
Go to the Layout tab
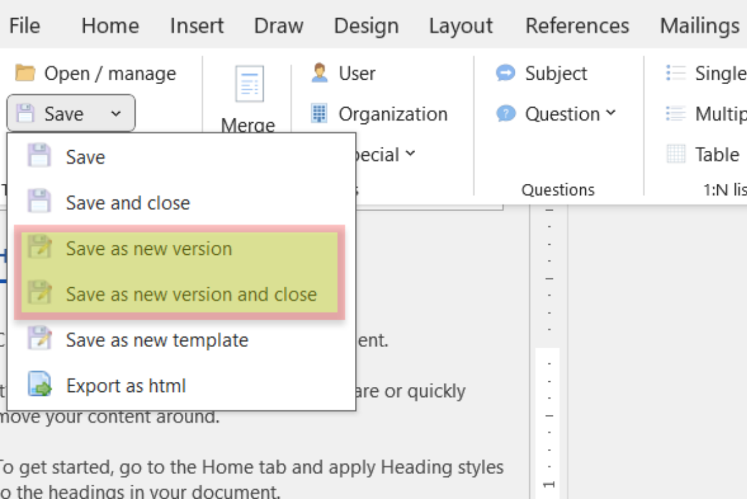click(461, 26)
